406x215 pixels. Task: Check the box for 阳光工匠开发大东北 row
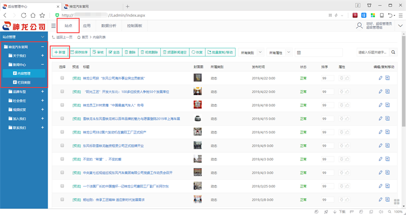(62, 92)
